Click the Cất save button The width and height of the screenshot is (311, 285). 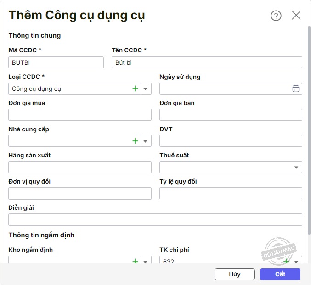280,274
